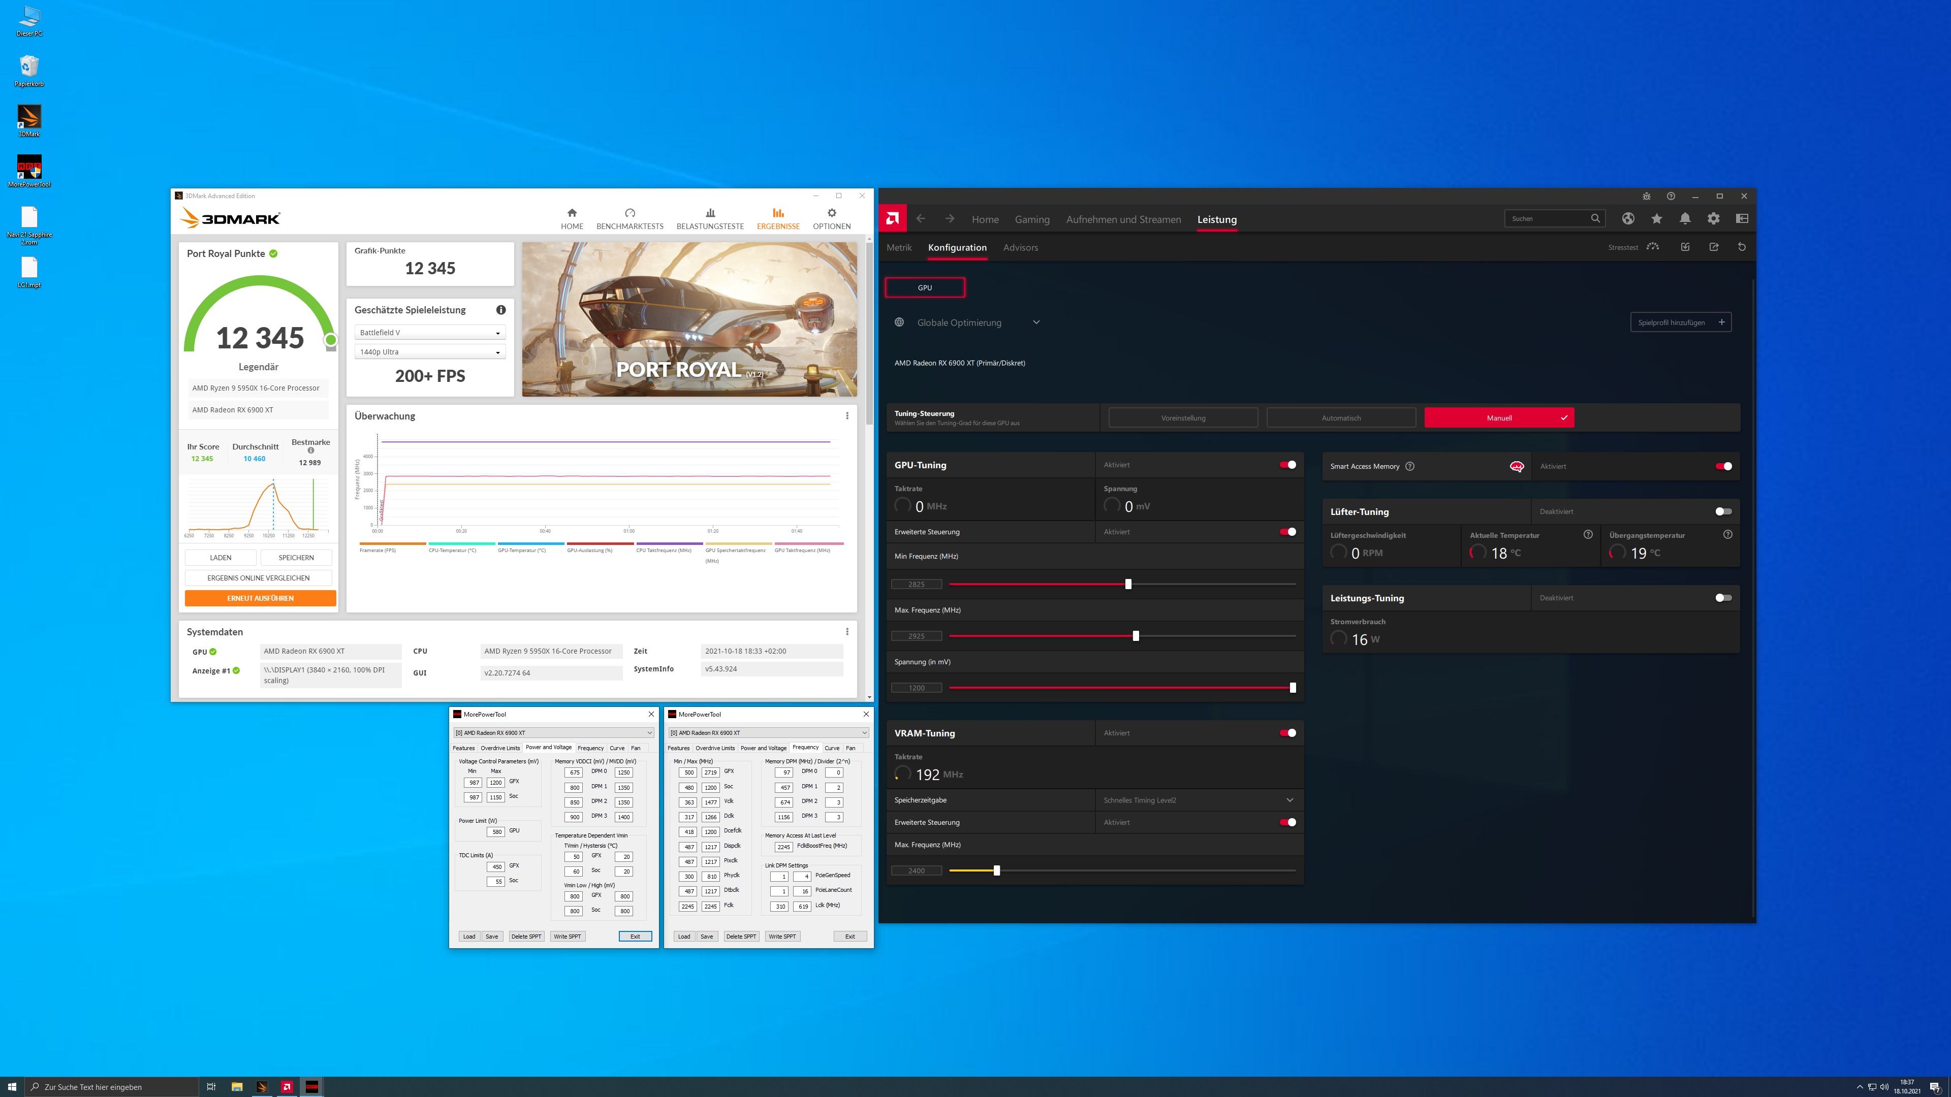Open Optionen gear in 3DMark
Screen dimensions: 1951x1097
[832, 213]
